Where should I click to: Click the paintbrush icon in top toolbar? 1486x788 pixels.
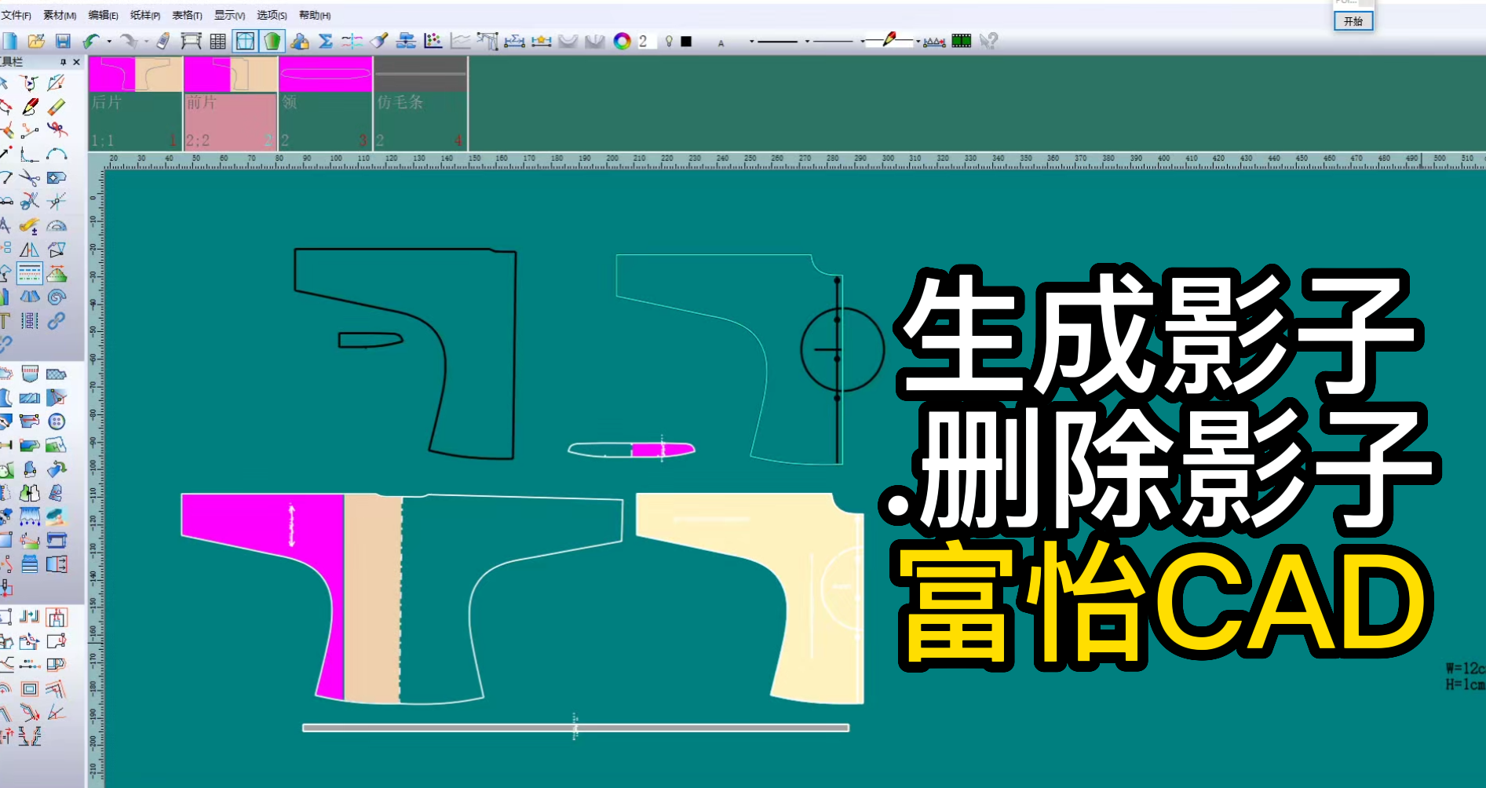379,41
